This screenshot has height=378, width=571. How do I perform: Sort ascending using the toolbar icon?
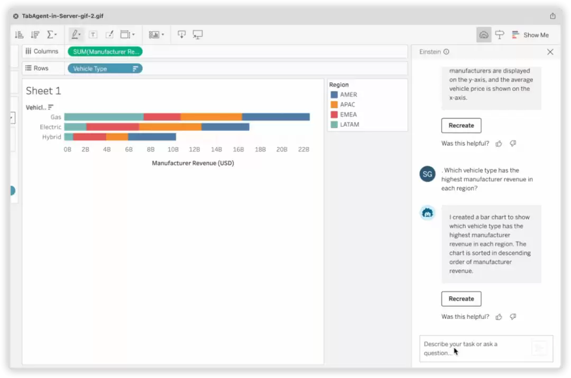[19, 34]
